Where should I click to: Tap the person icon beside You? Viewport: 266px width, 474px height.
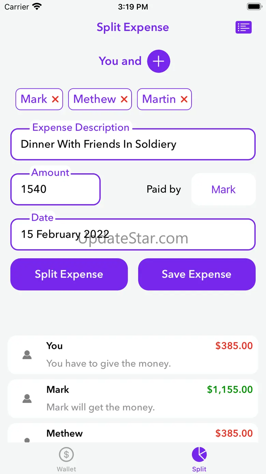tap(27, 355)
